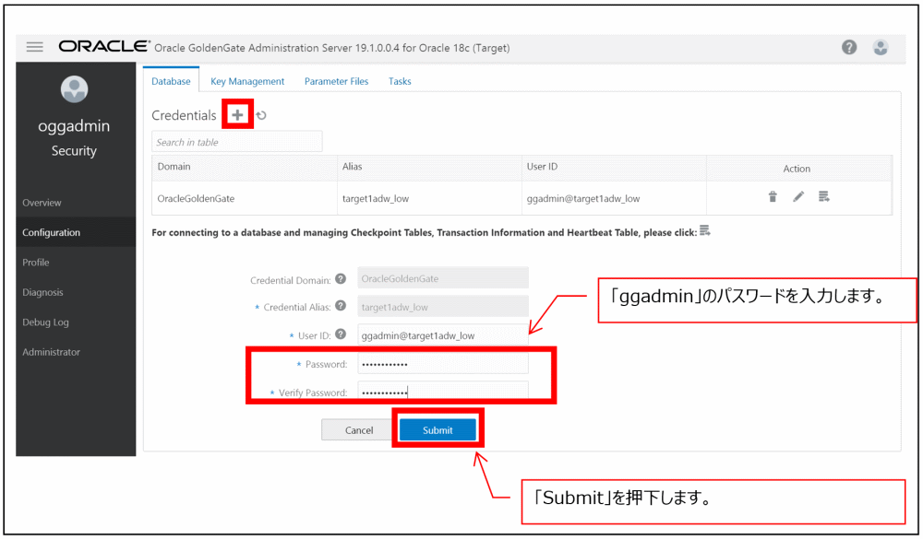Select Configuration in sidebar
923x539 pixels.
[x=76, y=232]
